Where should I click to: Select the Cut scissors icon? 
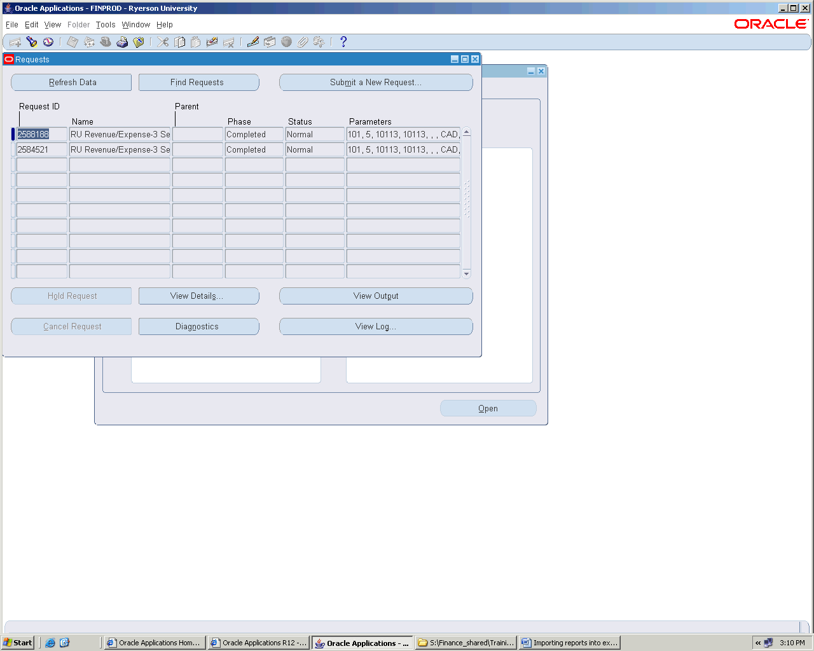[x=163, y=42]
